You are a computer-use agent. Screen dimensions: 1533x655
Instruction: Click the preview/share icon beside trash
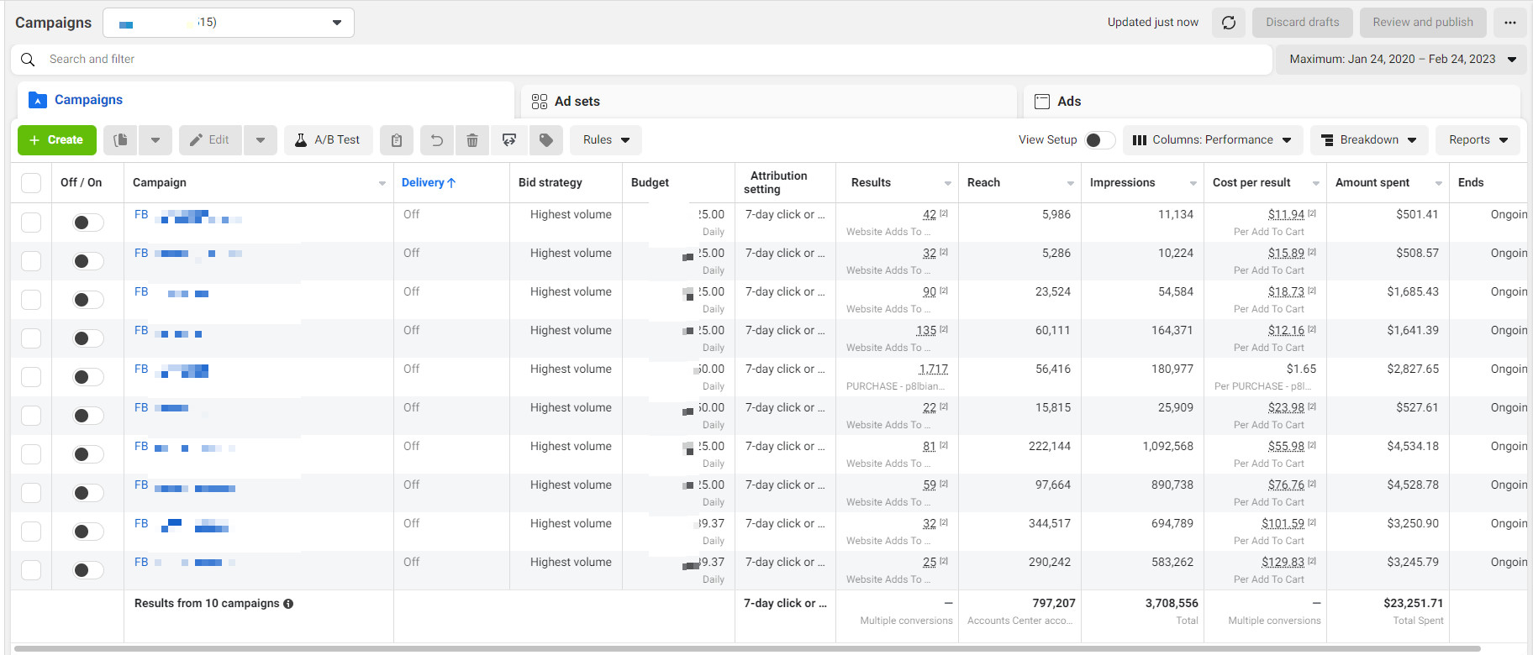[509, 140]
